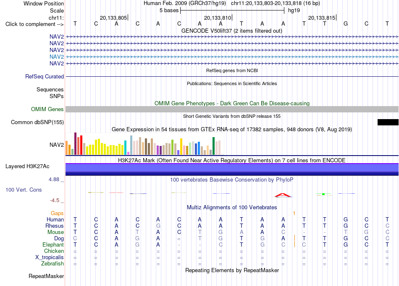Click the hg19 label beside the scale bar
Viewport: 399px width, 286px height.
(294, 10)
